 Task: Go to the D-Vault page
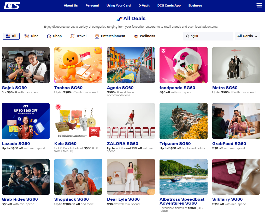tap(144, 5)
